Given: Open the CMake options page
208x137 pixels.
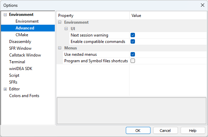Looking at the screenshot, I should (x=22, y=35).
